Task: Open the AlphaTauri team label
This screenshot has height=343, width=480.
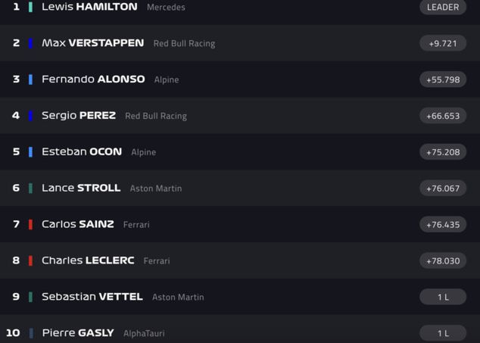Action: [144, 333]
